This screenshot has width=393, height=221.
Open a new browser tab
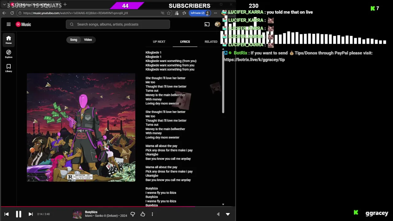click(65, 5)
